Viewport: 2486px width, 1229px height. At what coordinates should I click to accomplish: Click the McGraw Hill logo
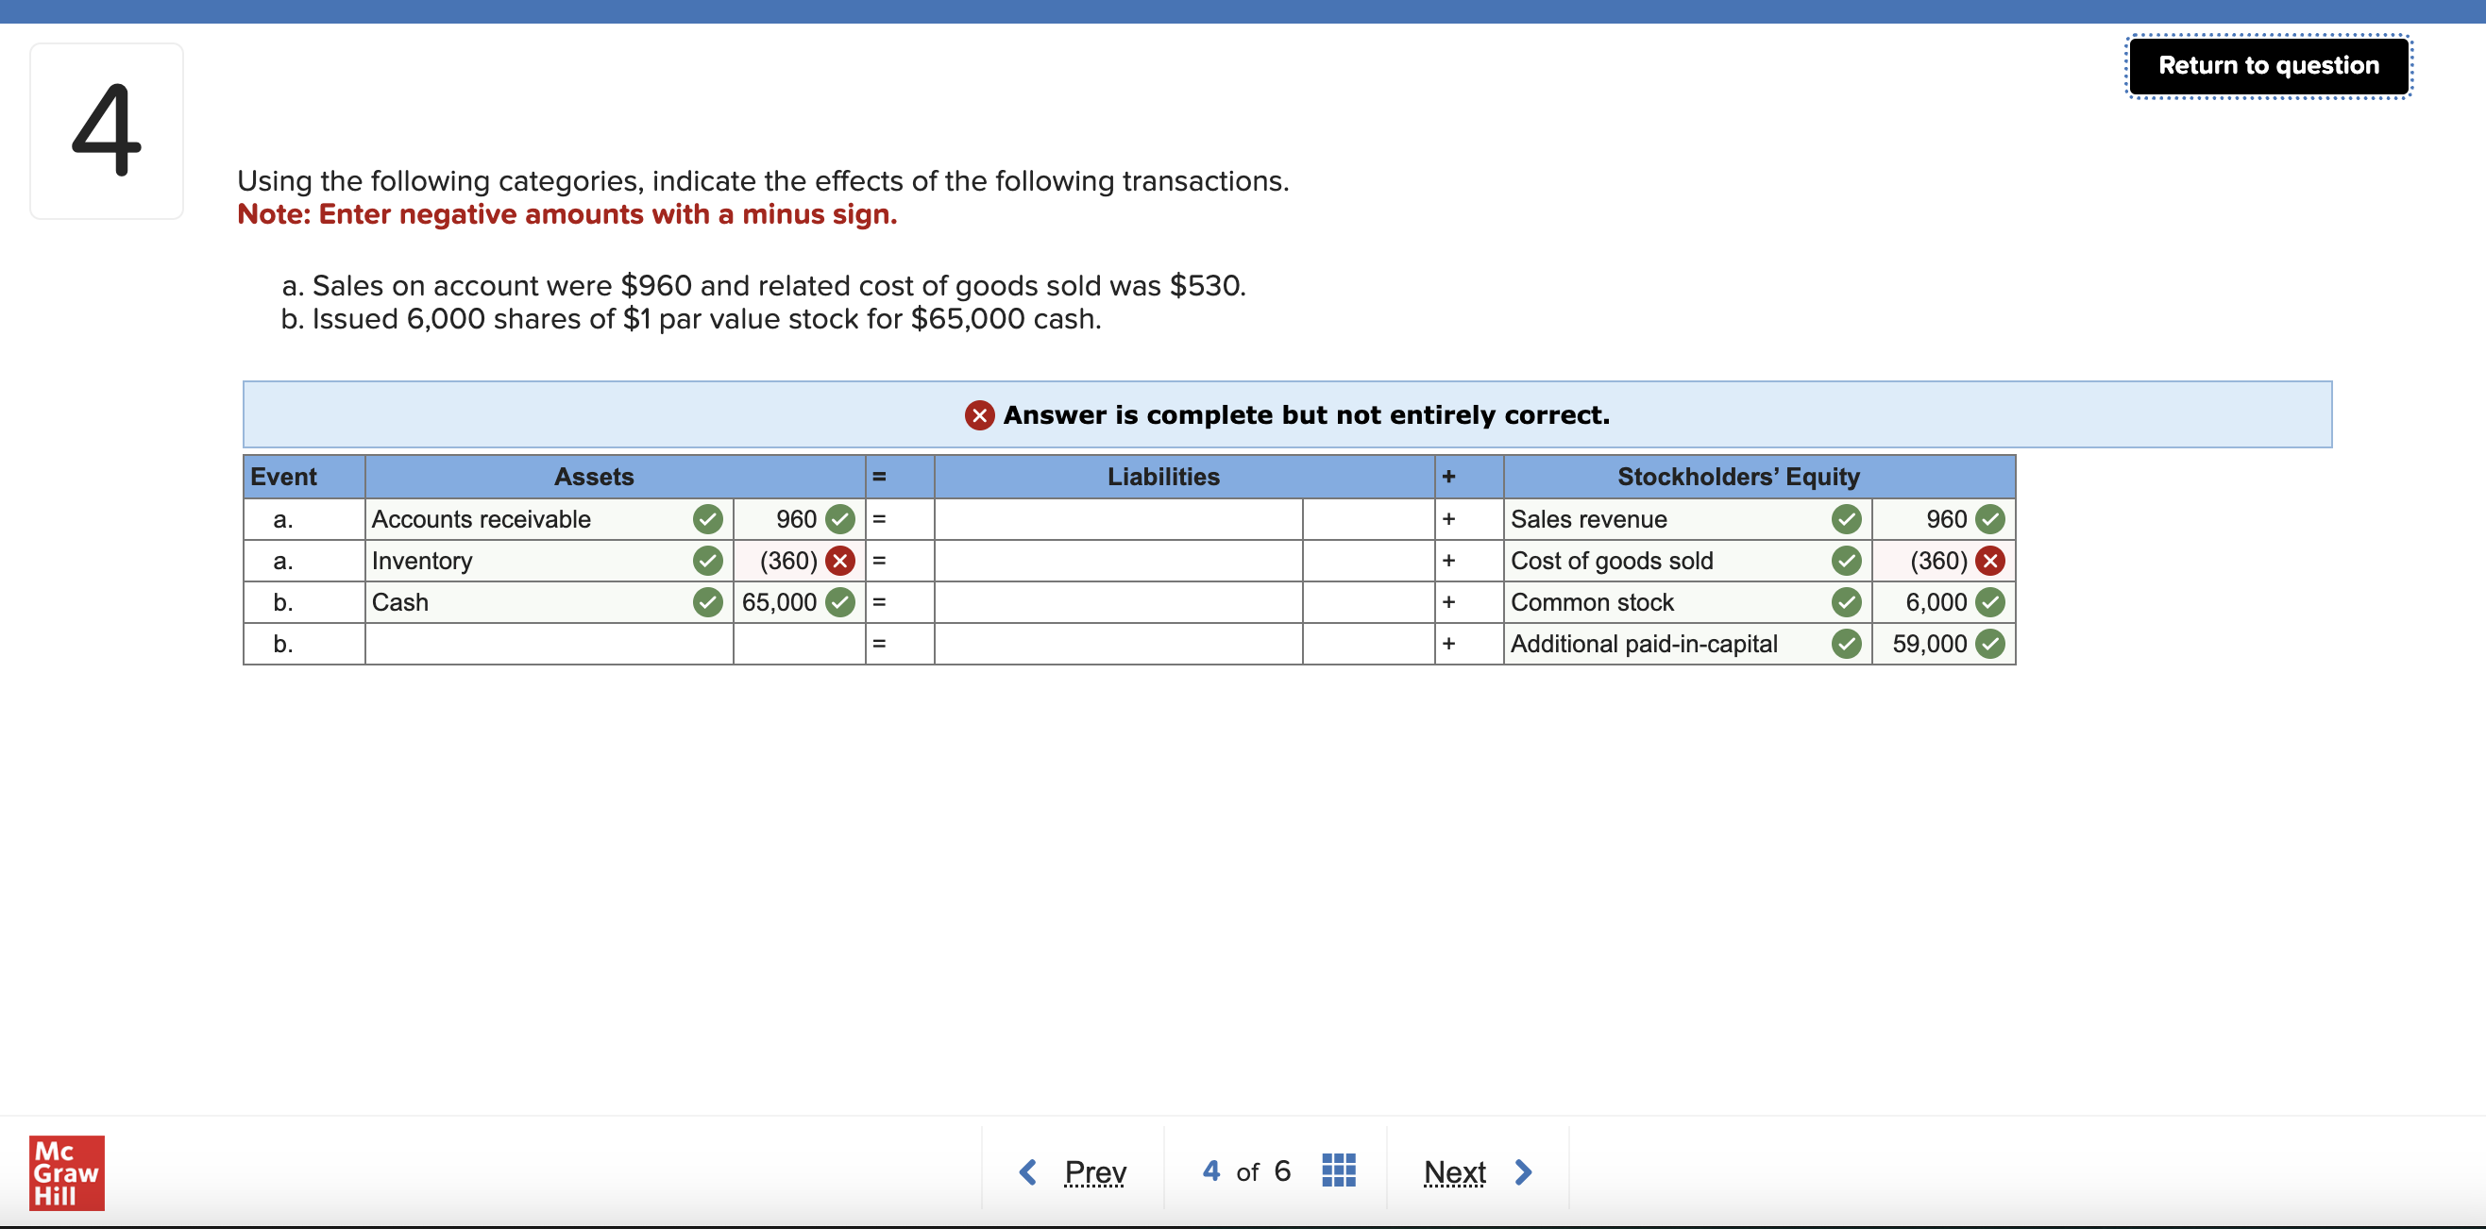[67, 1173]
